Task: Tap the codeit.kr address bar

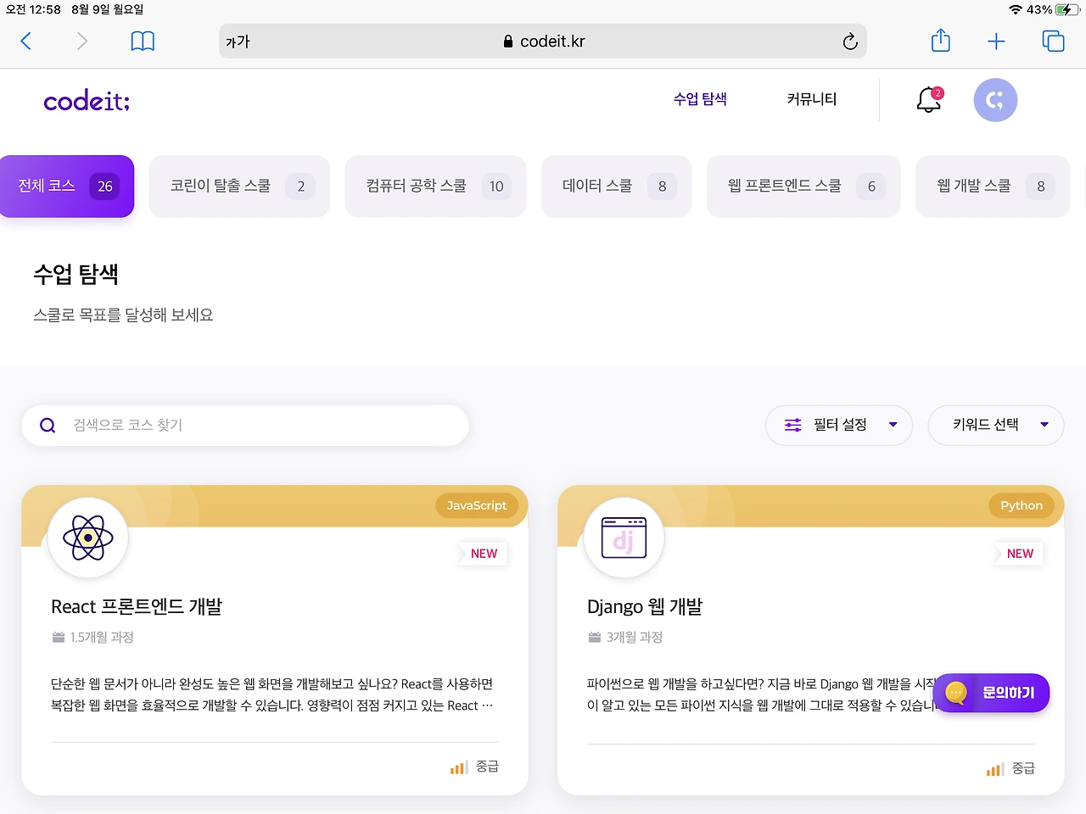Action: (543, 41)
